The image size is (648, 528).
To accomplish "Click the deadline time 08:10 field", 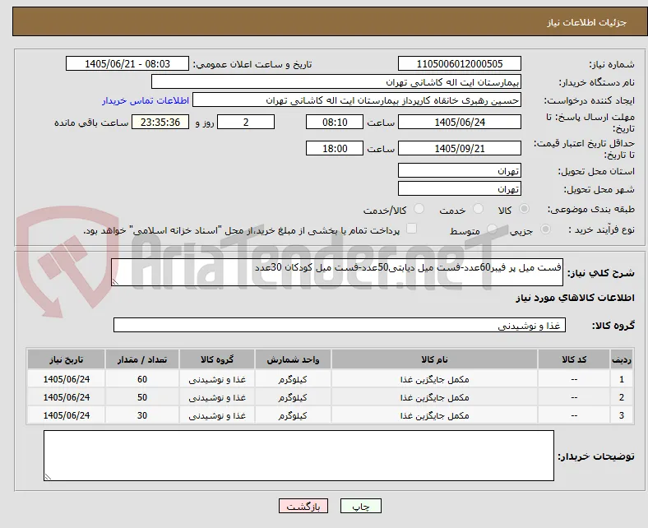I will [335, 122].
